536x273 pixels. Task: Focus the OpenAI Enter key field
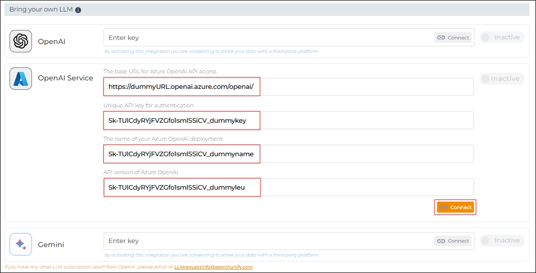tap(267, 37)
